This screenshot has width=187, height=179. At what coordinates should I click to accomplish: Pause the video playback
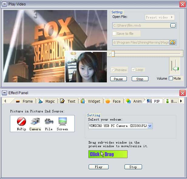coord(118,79)
